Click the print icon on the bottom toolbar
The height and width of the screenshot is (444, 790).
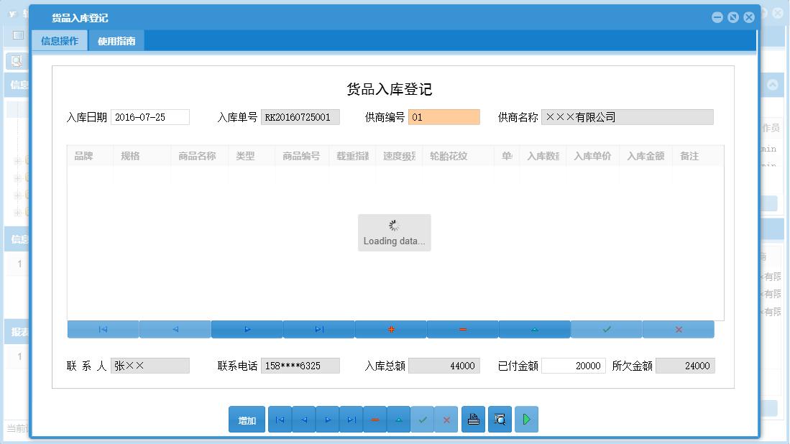pyautogui.click(x=473, y=419)
